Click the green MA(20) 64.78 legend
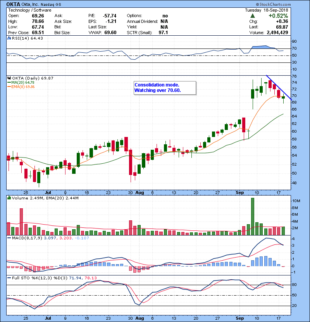Screen dimensions: 310x322 pyautogui.click(x=21, y=82)
